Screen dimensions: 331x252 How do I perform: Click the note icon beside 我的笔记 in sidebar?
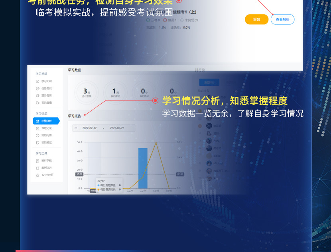37,143
